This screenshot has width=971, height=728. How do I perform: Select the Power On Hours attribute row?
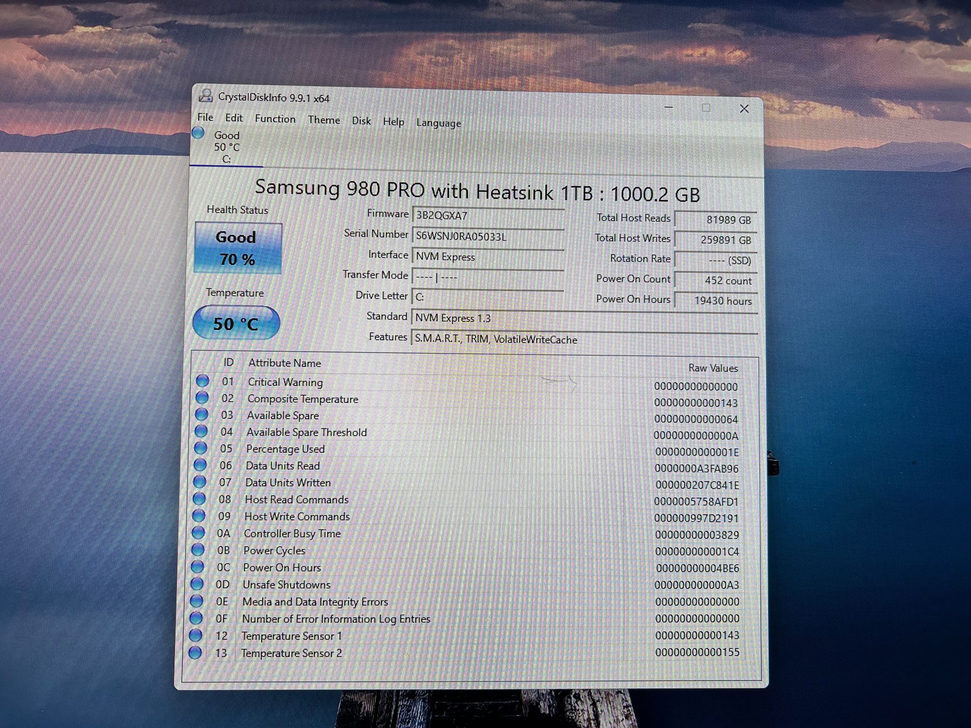(x=468, y=567)
